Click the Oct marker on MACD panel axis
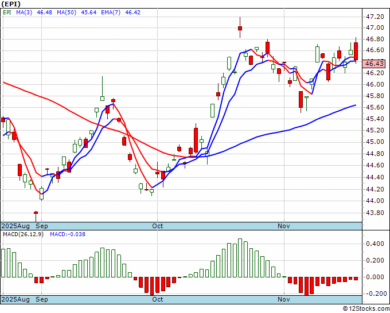This screenshot has width=390, height=313. pos(158,299)
